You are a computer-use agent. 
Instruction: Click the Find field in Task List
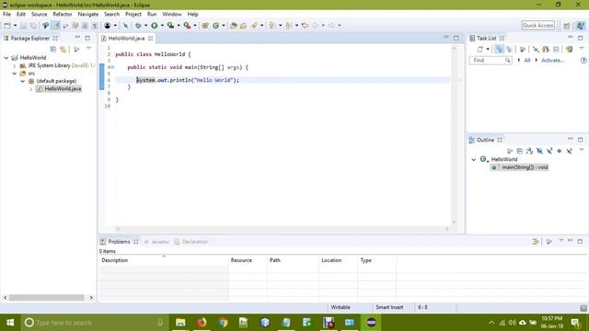(491, 60)
